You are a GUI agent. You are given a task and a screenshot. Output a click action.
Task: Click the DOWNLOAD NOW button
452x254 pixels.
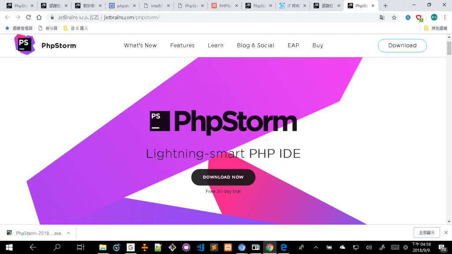223,177
